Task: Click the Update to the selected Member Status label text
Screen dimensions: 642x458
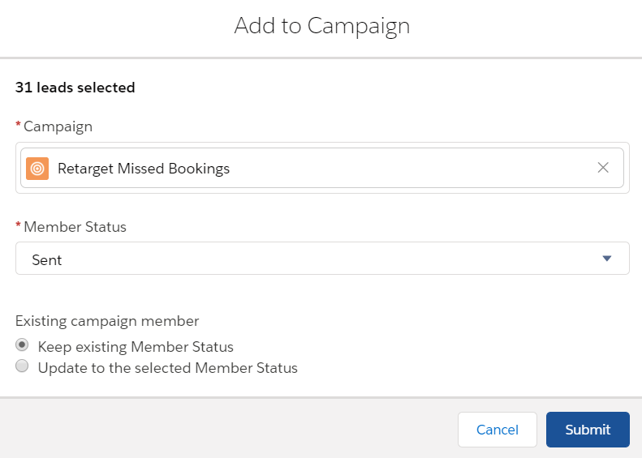Action: (x=167, y=368)
